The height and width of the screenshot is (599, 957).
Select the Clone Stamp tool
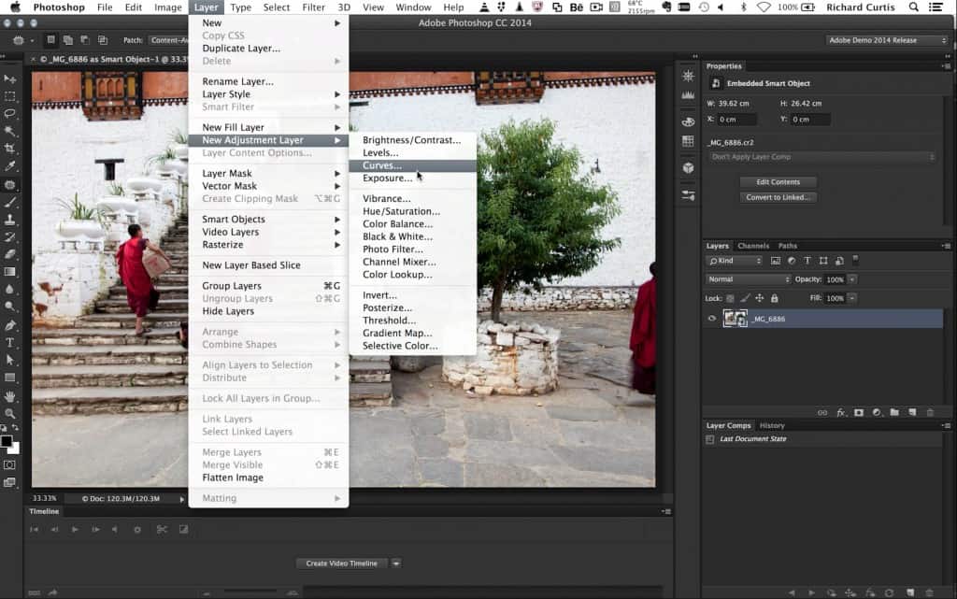(x=9, y=219)
